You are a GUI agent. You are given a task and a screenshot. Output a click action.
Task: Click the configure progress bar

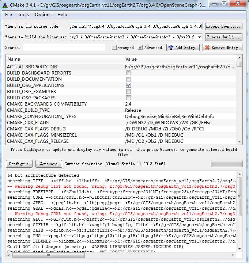tap(227, 164)
